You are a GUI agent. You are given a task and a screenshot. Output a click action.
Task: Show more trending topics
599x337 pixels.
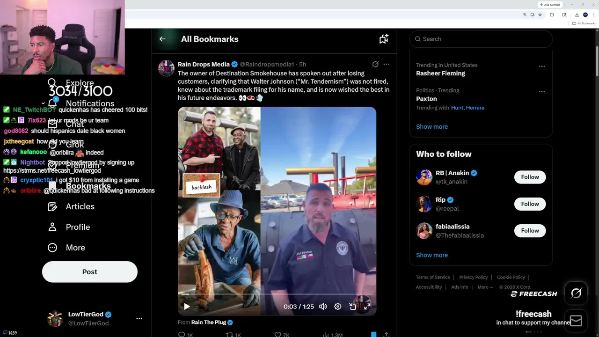point(432,127)
